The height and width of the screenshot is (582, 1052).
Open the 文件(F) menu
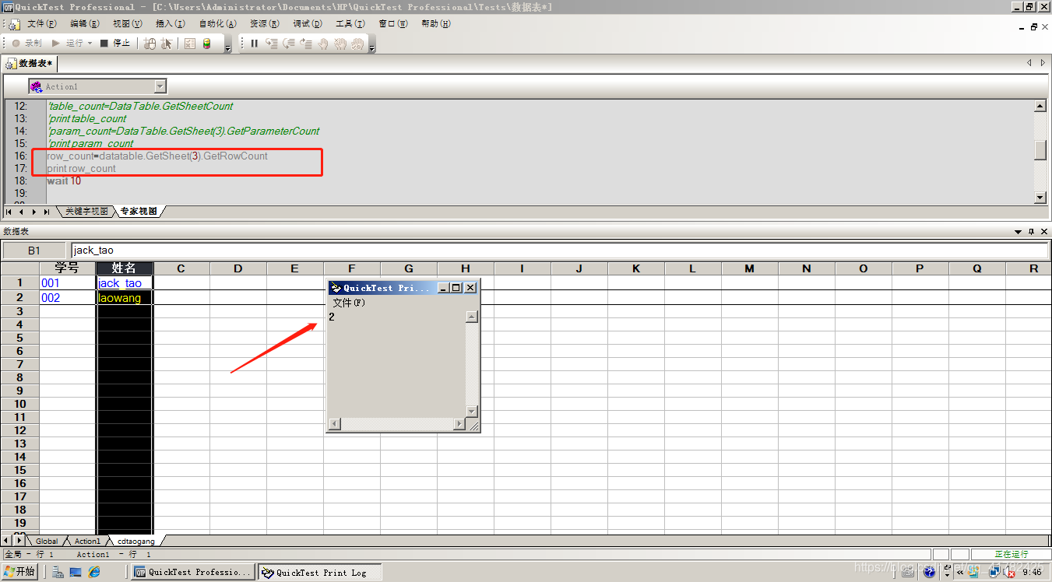41,24
